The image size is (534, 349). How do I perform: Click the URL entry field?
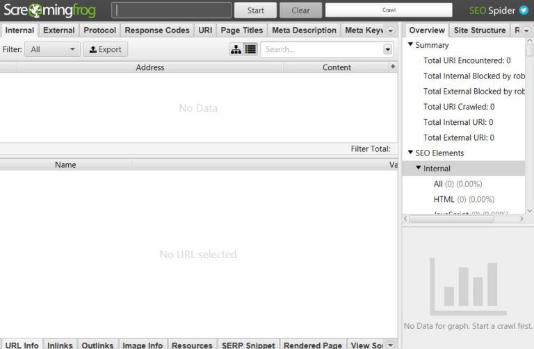coord(171,10)
